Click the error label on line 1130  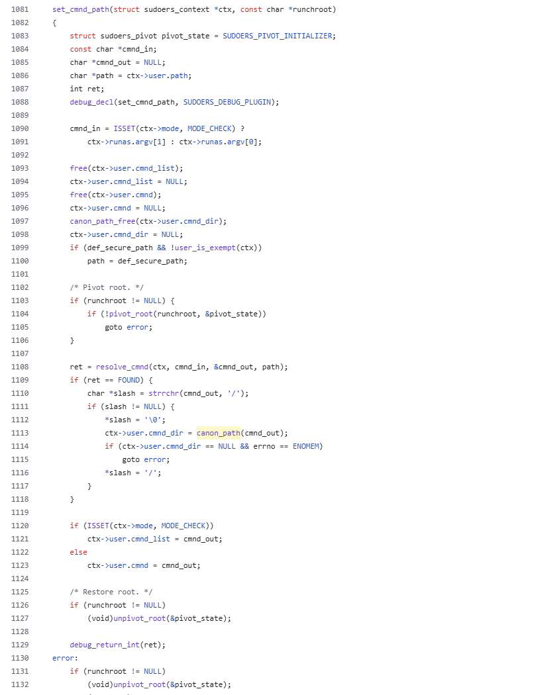pos(64,658)
